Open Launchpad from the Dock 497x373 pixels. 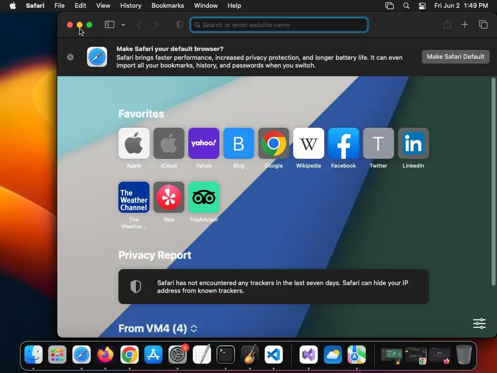[x=57, y=354]
